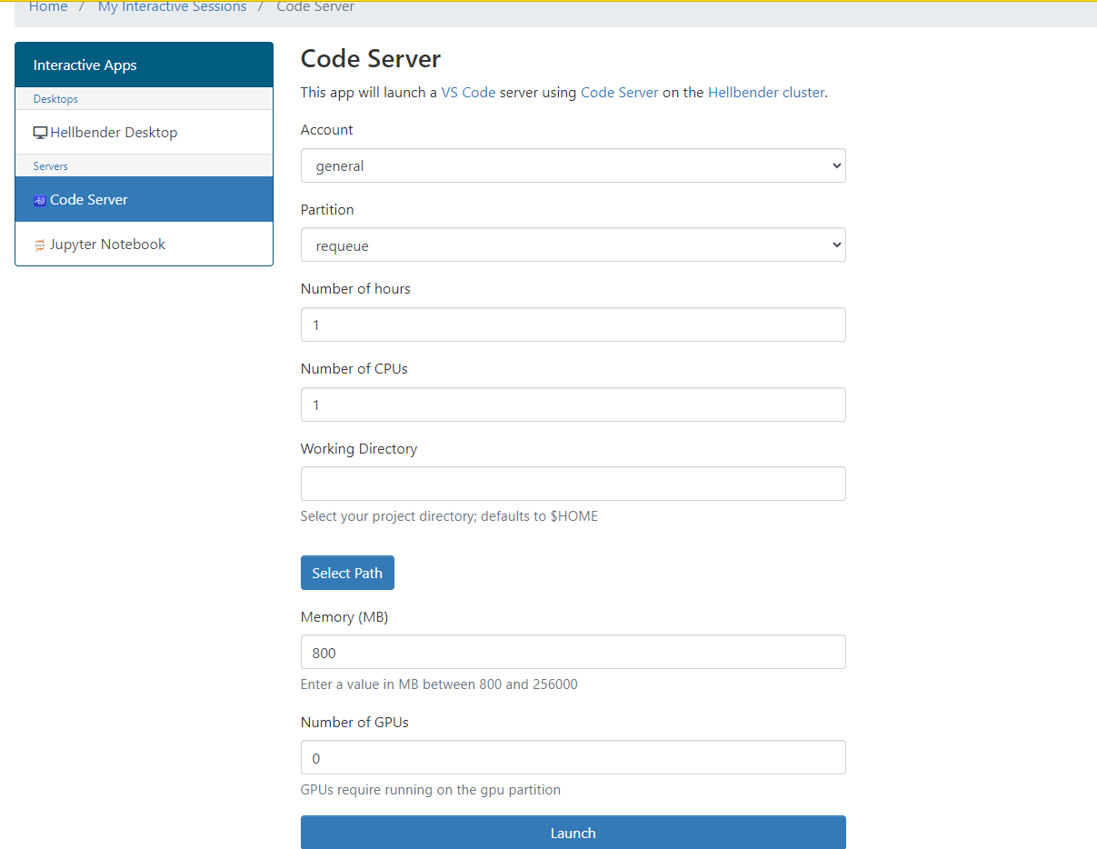Select Code Server sidebar item
Viewport: 1097px width, 849px height.
coord(89,200)
